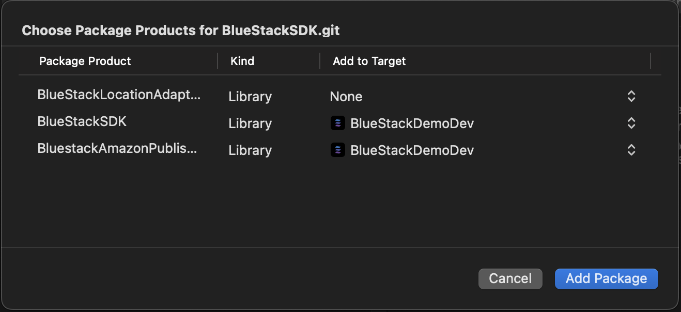Click the Package Product column header
Viewport: 681px width, 312px height.
85,61
